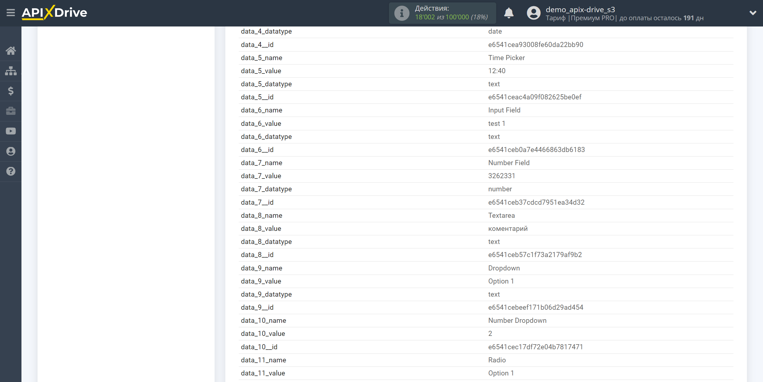The image size is (763, 382).
Task: Click the actions counter 18'002 из 100'000
Action: (452, 17)
